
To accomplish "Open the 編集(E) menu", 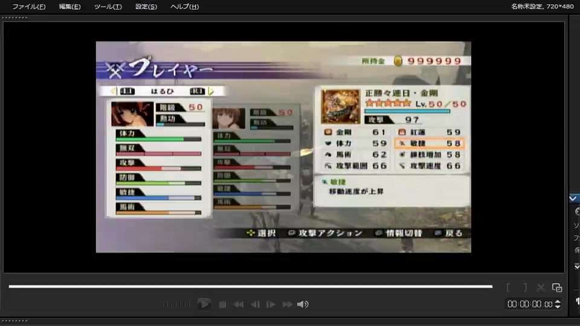I will (69, 7).
